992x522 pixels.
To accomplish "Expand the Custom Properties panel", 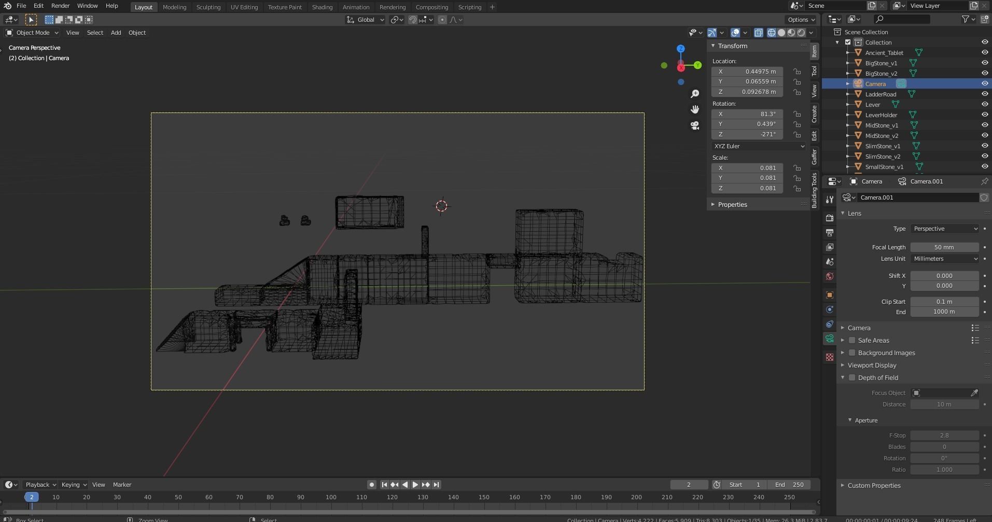I will [x=874, y=486].
